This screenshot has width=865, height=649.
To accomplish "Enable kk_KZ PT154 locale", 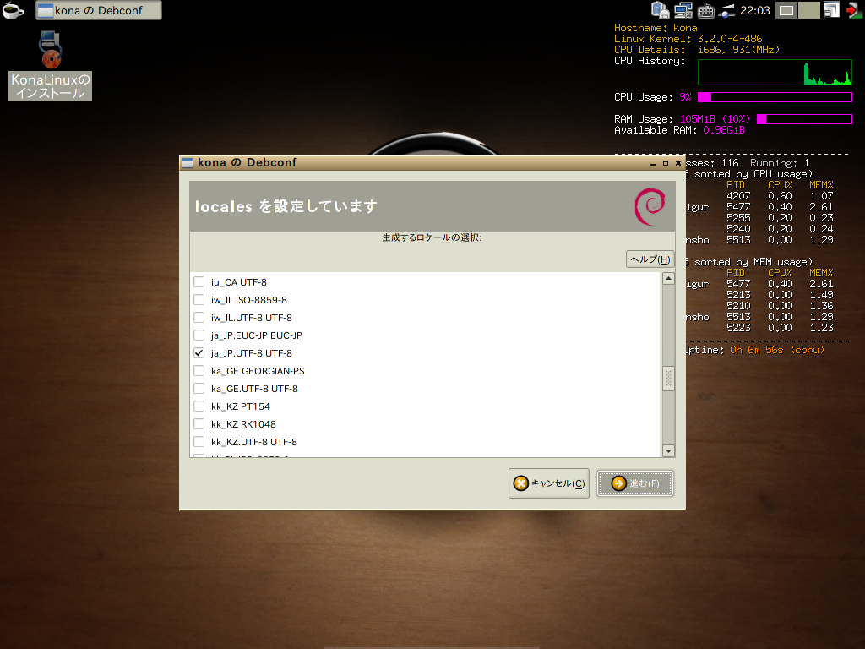I will (x=199, y=406).
